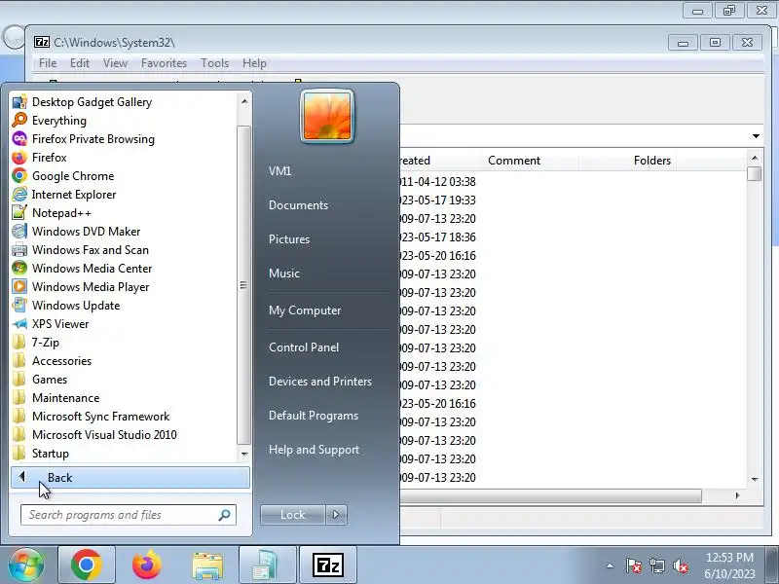This screenshot has height=584, width=779.
Task: Launch Firefox from the Start menu list
Action: pyautogui.click(x=50, y=158)
